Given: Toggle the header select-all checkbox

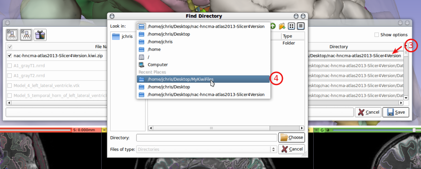Looking at the screenshot, I should coord(10,47).
